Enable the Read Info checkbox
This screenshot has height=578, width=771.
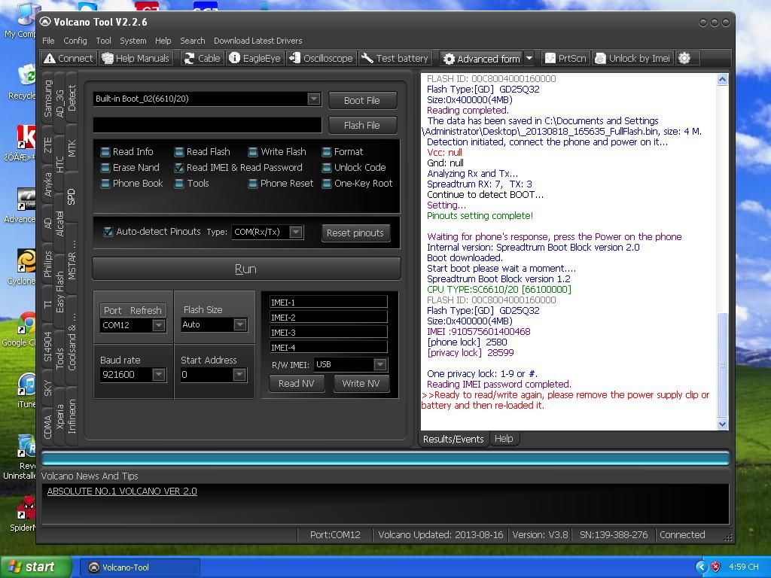105,152
